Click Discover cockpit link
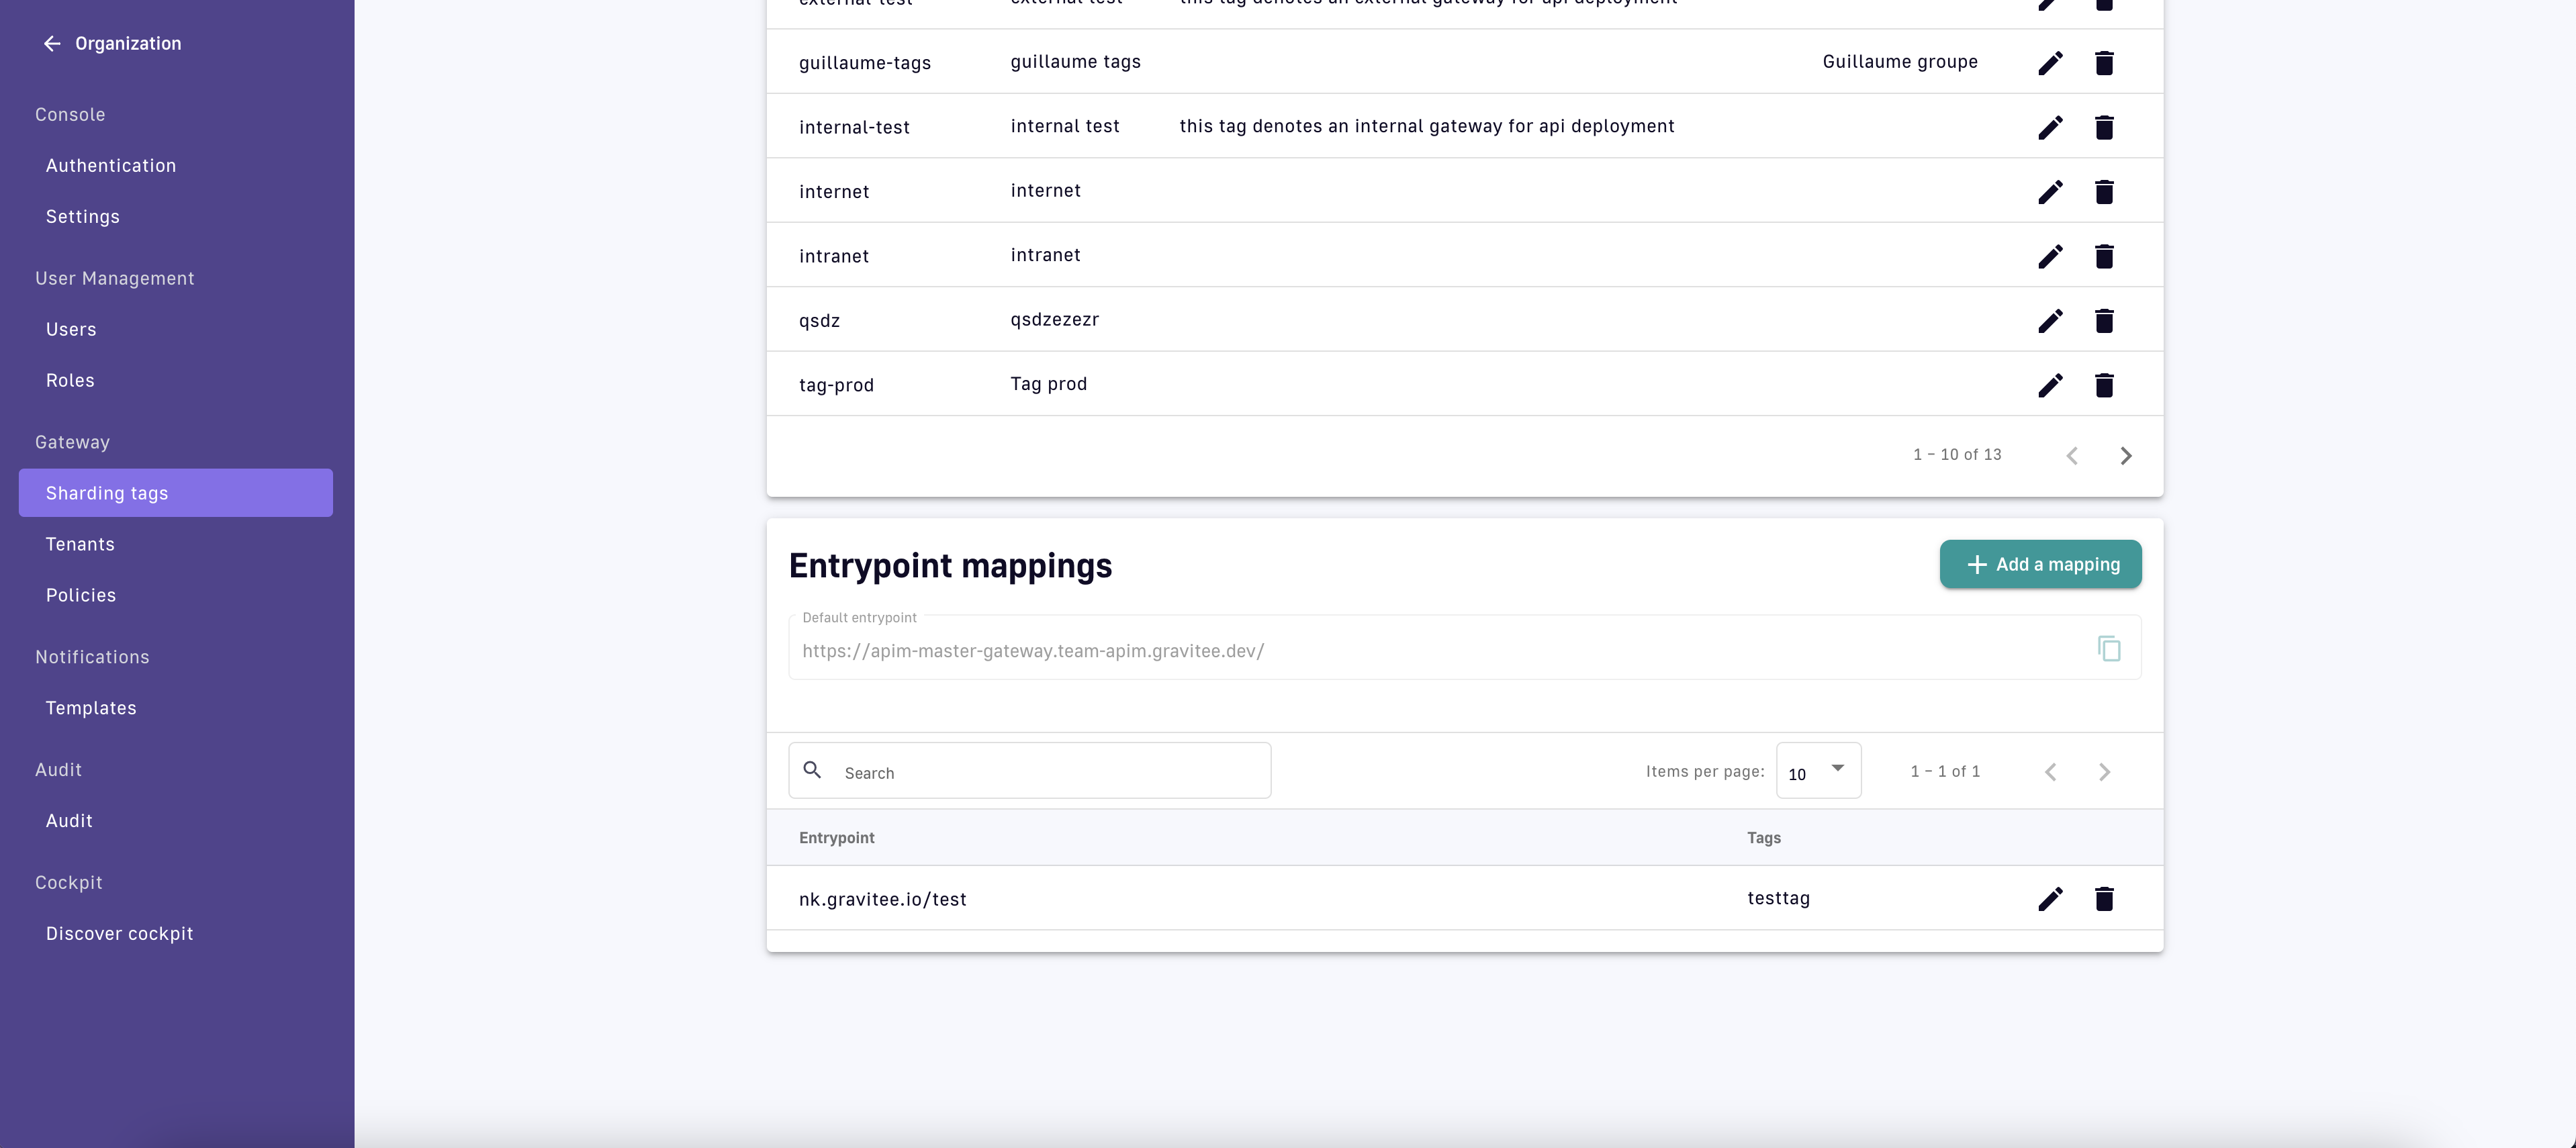This screenshot has width=2576, height=1148. point(119,933)
